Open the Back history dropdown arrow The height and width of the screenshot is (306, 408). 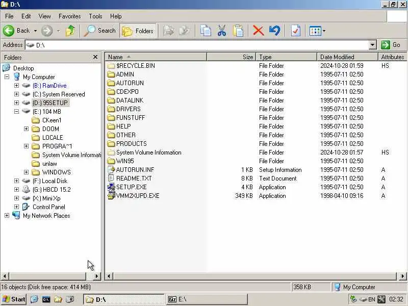pyautogui.click(x=35, y=31)
